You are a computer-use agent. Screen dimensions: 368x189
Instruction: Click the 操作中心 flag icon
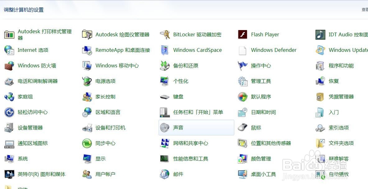[x=243, y=66]
